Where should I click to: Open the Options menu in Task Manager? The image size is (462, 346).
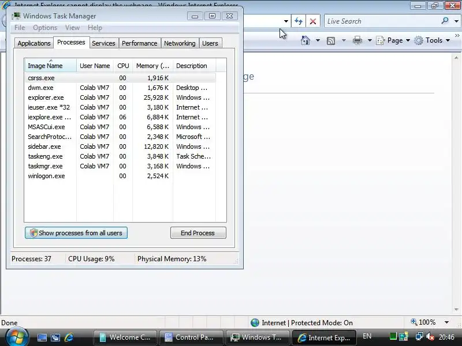(45, 28)
